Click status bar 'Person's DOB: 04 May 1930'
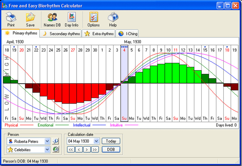The height and width of the screenshot is (166, 242). (25, 161)
